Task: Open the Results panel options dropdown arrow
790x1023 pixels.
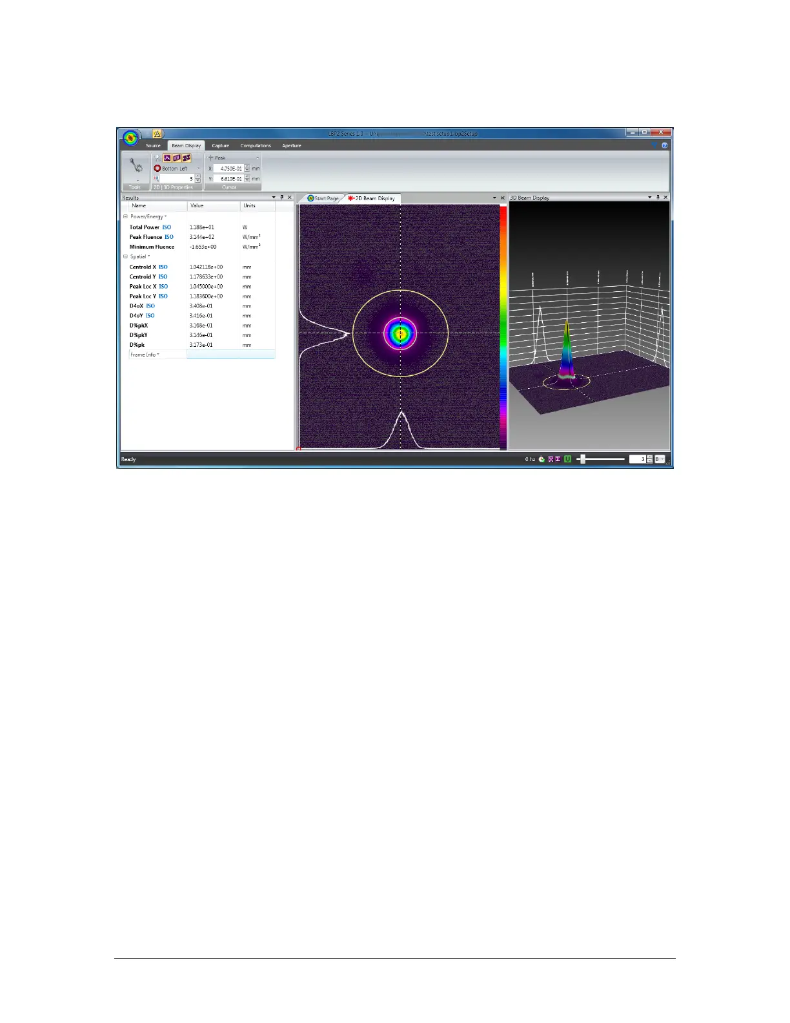Action: tap(274, 198)
